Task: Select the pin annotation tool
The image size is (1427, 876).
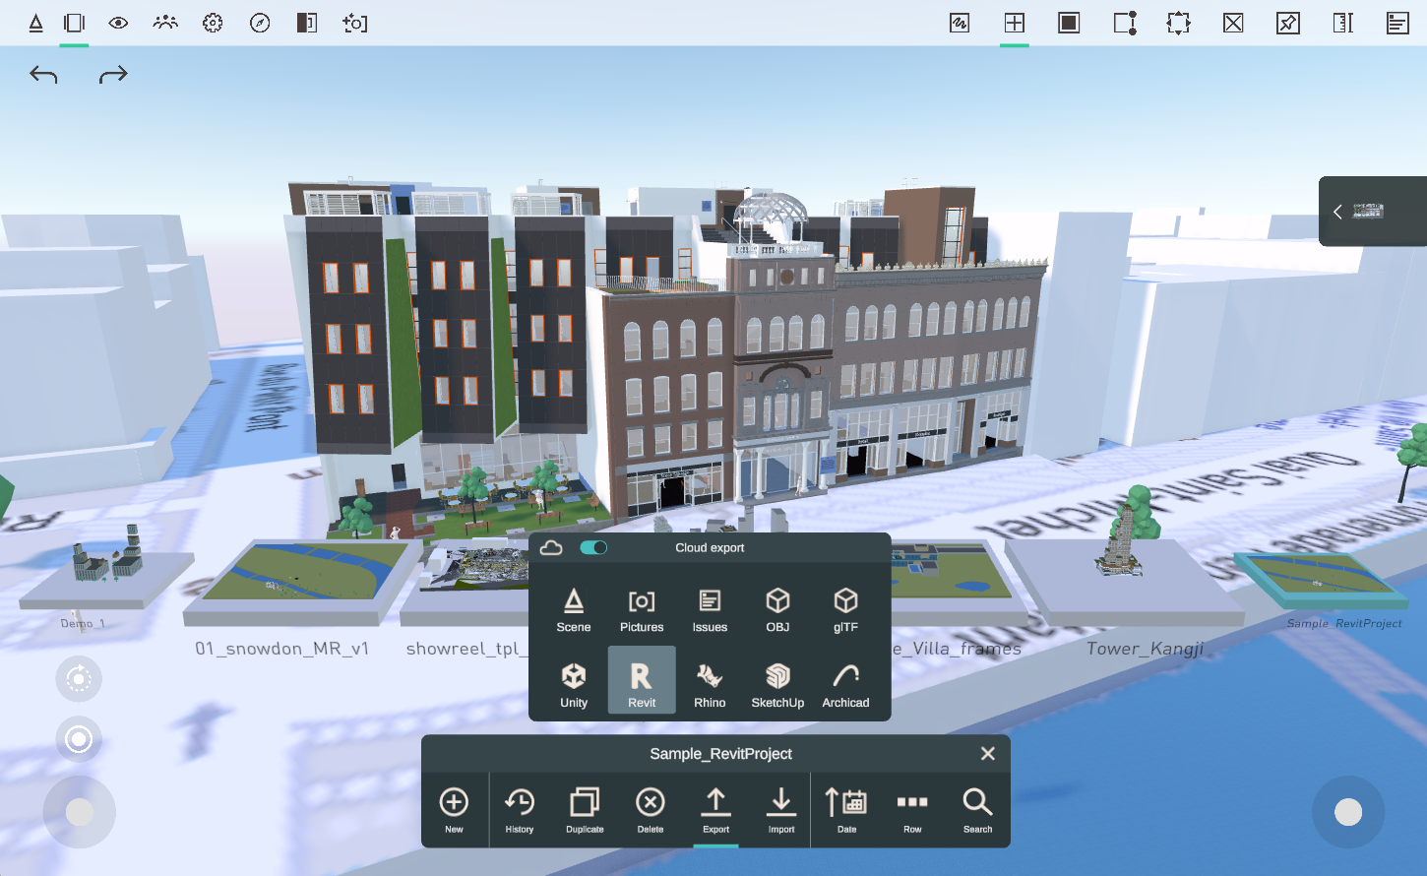Action: [x=1288, y=22]
